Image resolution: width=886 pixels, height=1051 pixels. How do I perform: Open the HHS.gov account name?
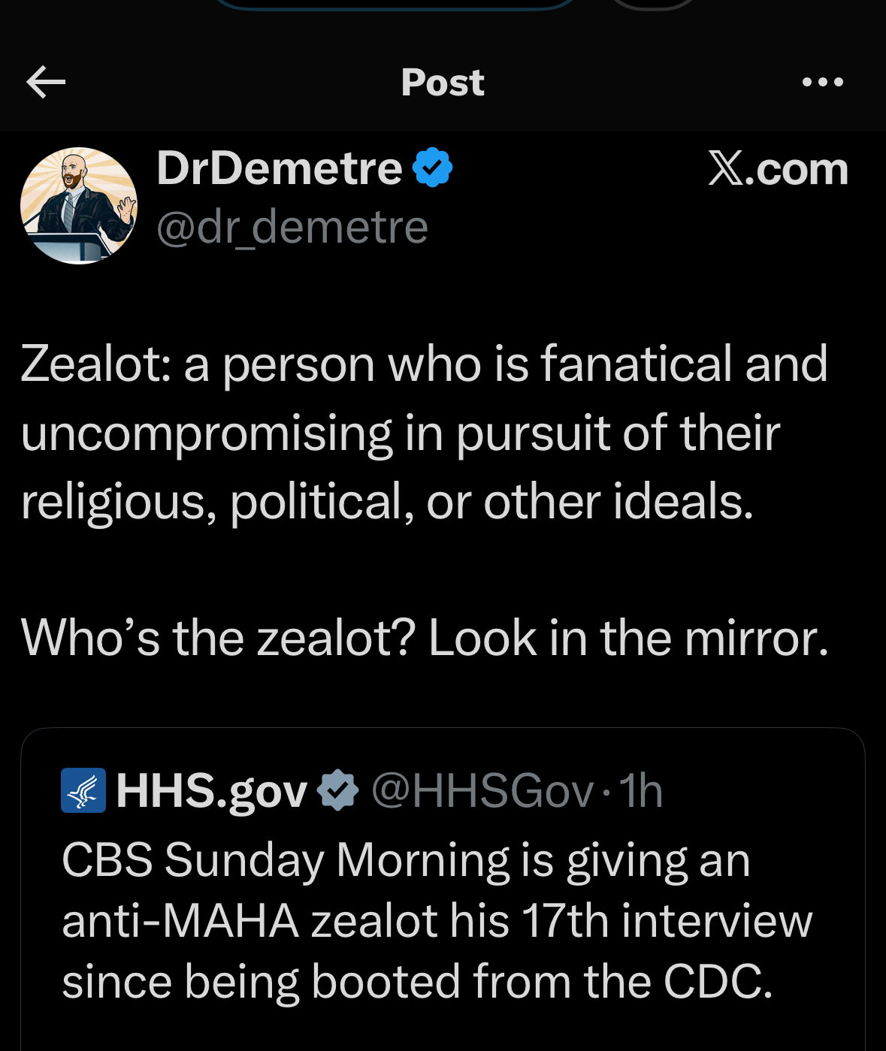click(211, 790)
